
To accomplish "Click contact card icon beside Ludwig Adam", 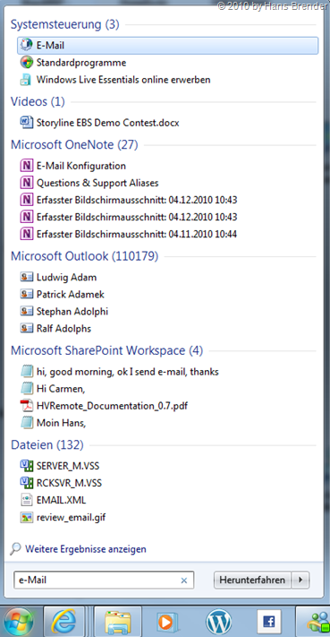I will coord(26,277).
